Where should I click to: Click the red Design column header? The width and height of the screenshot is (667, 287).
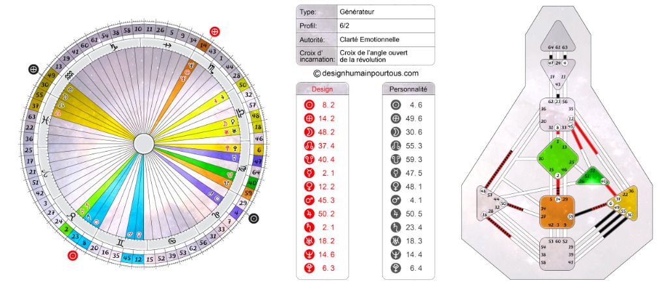pyautogui.click(x=322, y=89)
